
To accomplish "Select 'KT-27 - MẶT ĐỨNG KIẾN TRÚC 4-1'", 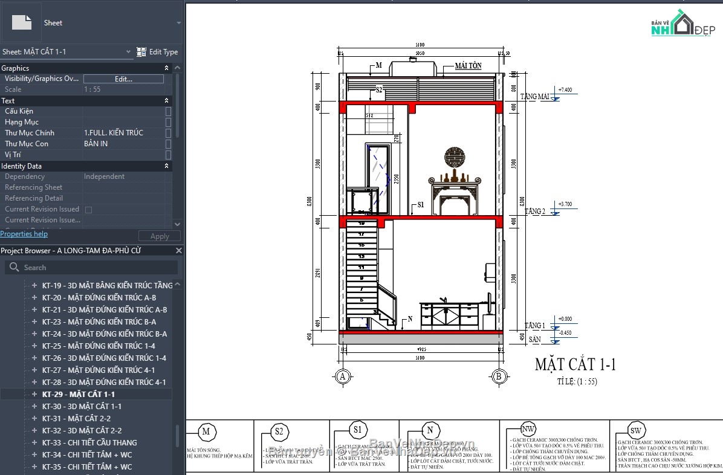I will click(99, 370).
